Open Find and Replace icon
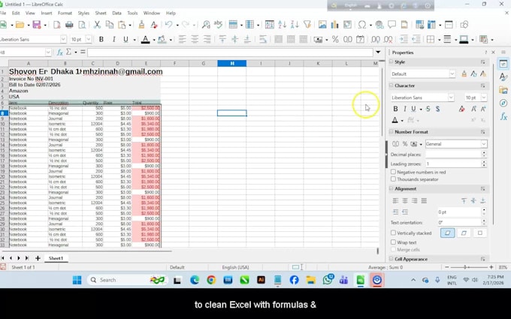Screen dimensions: 511x319 [x=206, y=25]
